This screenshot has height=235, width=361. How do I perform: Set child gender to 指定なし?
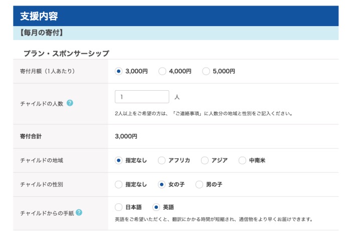[x=119, y=184]
